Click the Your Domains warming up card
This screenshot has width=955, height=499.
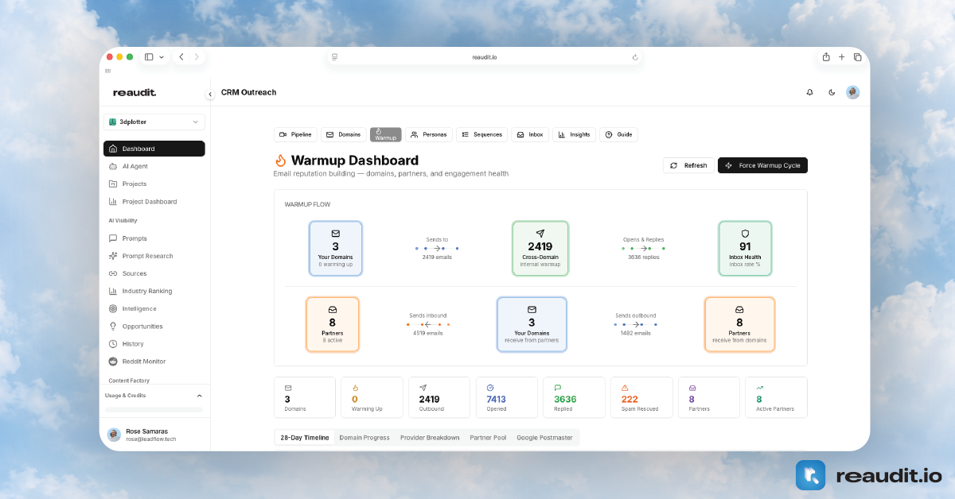(336, 249)
